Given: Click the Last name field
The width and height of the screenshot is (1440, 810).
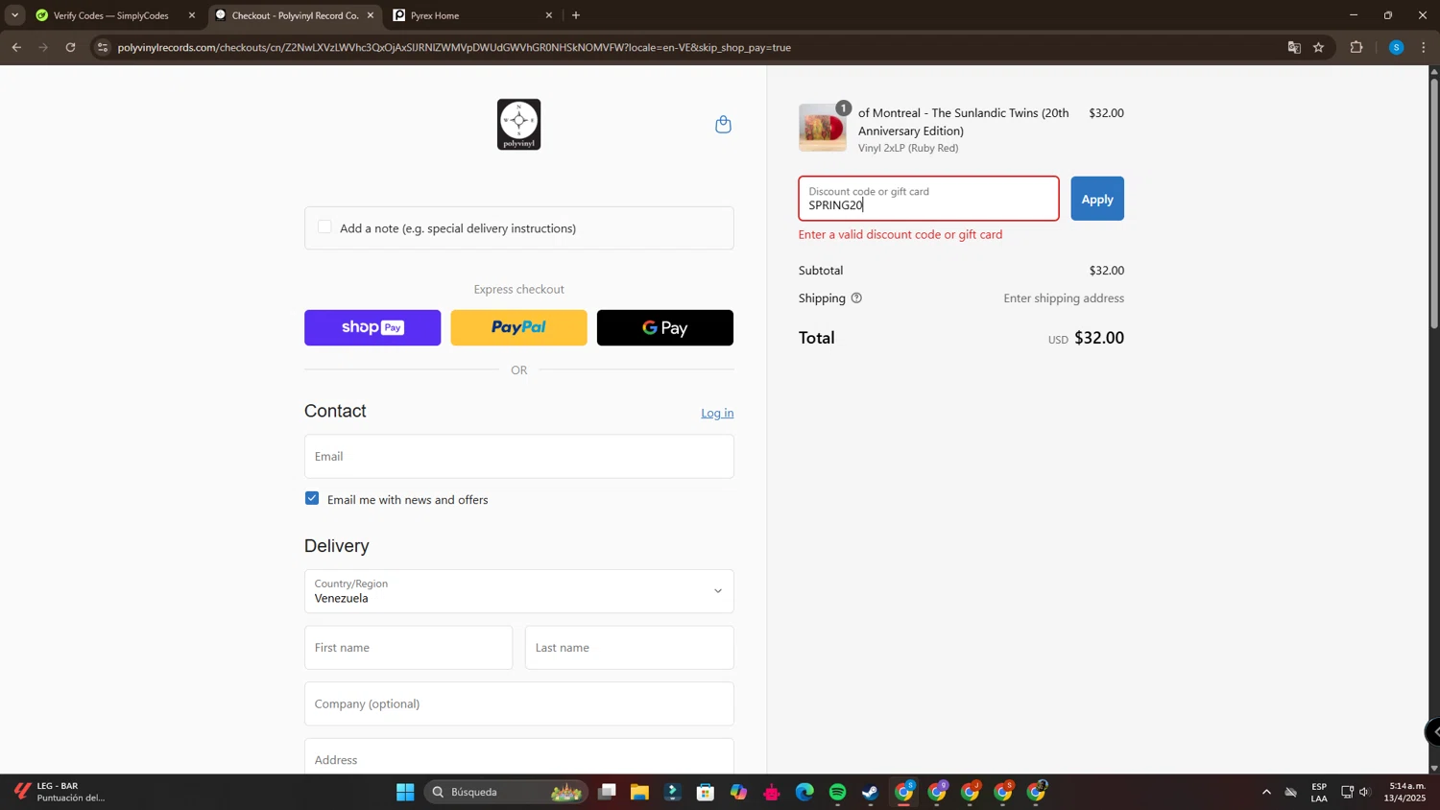Looking at the screenshot, I should click(629, 648).
